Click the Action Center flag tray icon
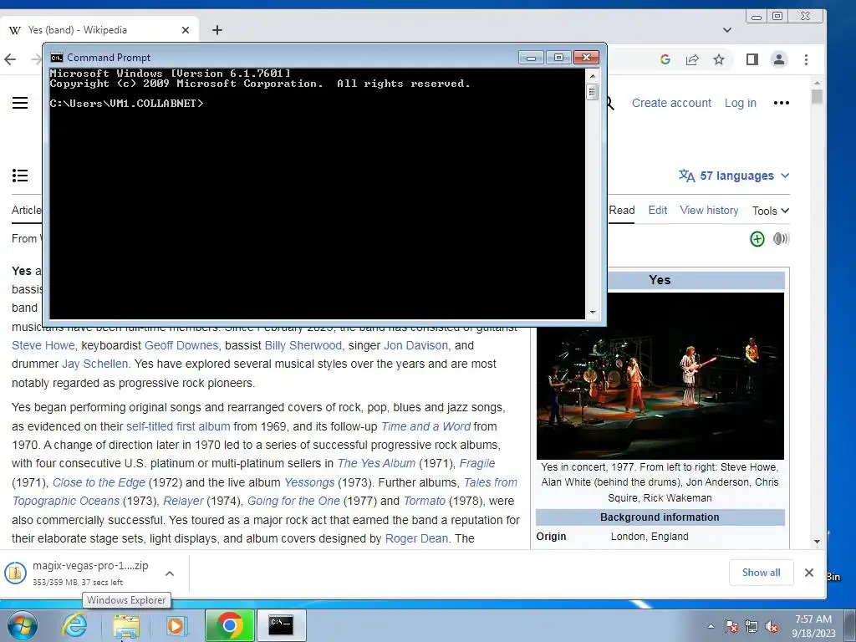Viewport: 856px width, 642px height. 731,626
